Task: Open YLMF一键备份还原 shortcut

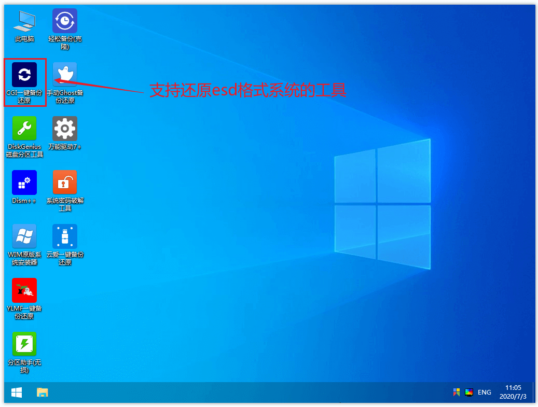Action: [24, 290]
